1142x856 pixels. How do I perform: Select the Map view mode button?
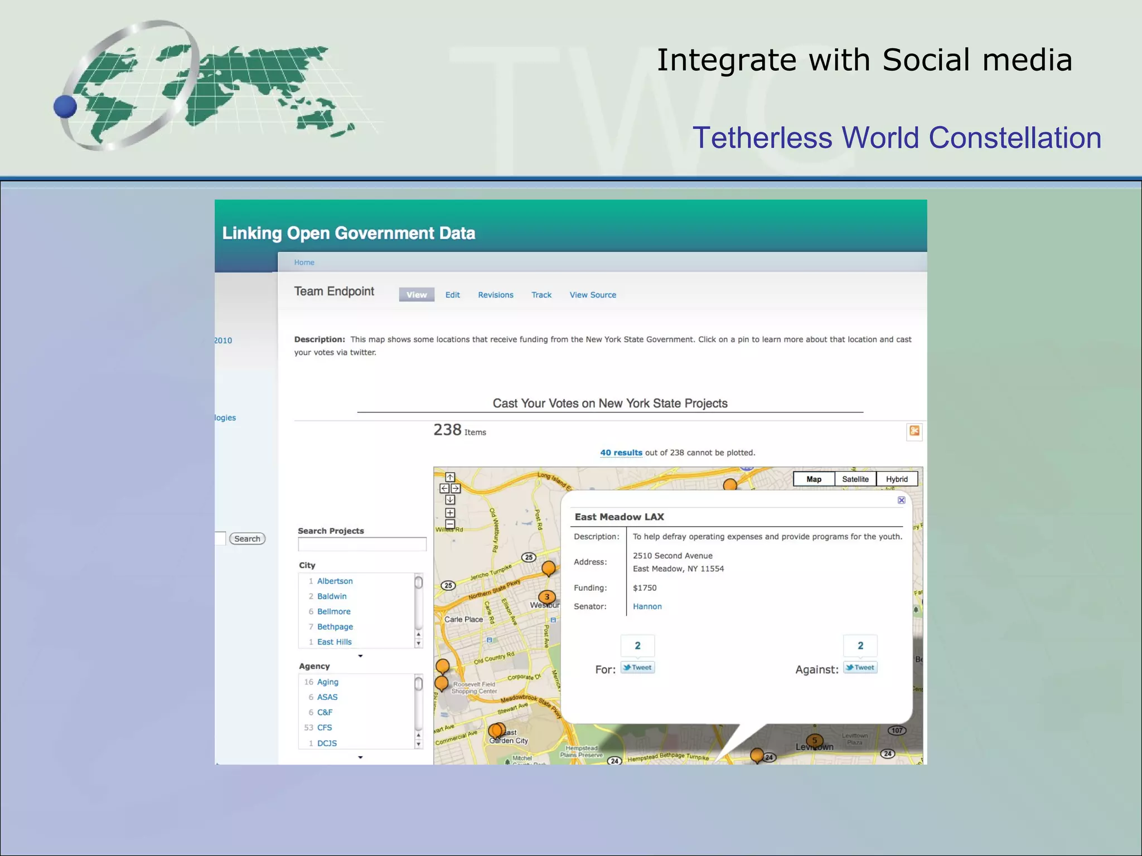coord(814,479)
